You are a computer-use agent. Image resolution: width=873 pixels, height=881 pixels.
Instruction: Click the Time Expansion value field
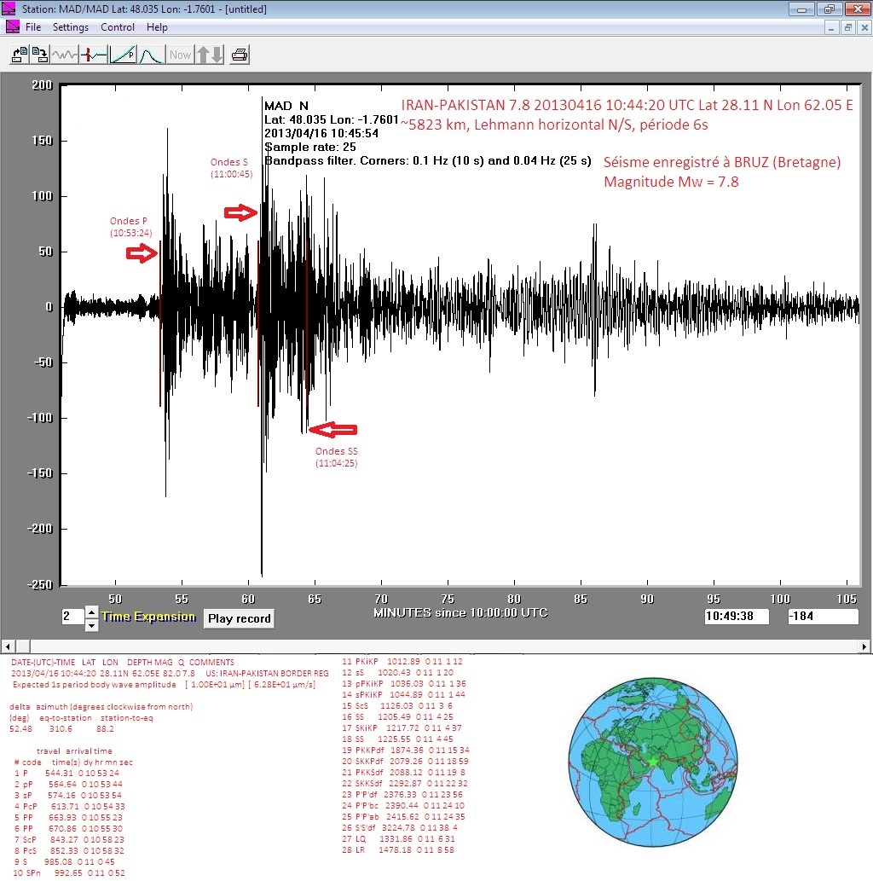tap(72, 617)
